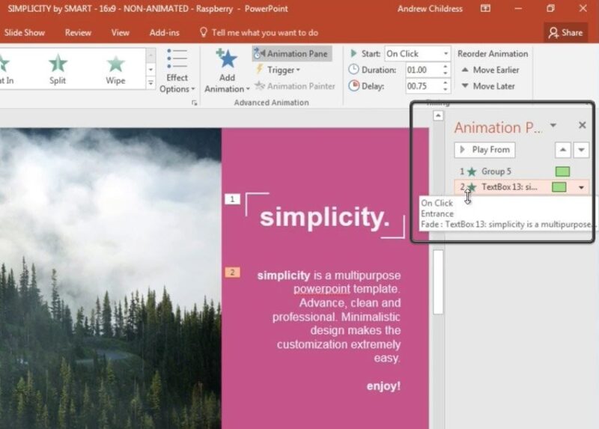Open the View ribbon tab
599x429 pixels.
120,33
